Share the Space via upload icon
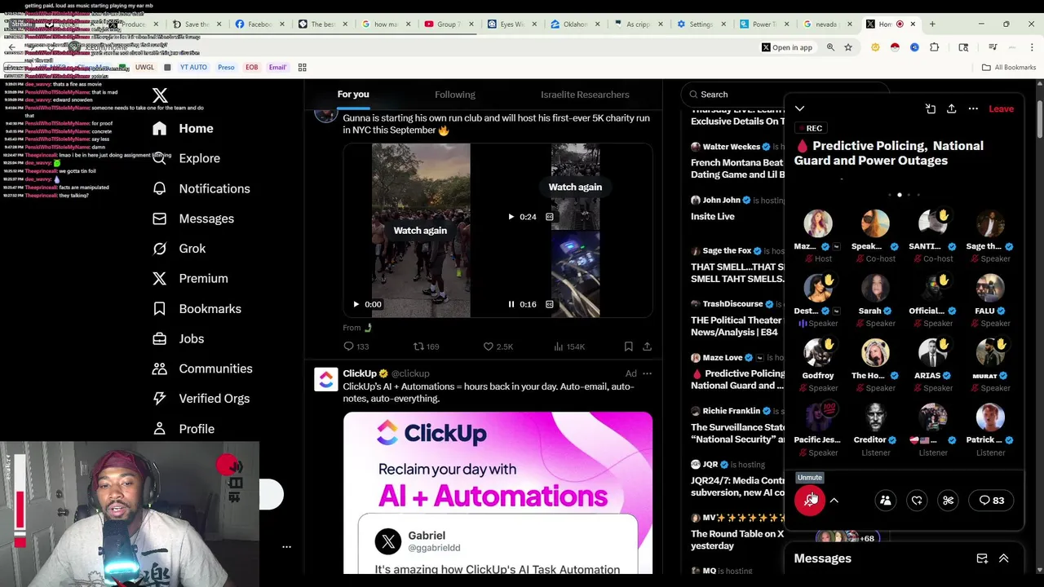 click(x=951, y=108)
